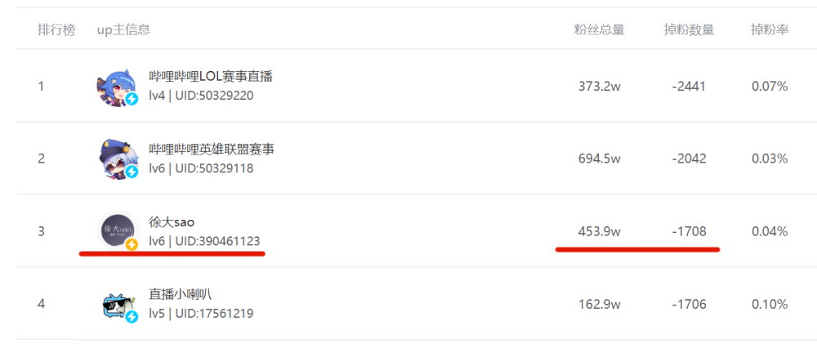The width and height of the screenshot is (817, 344).
Task: Click the 排行榜 column header
Action: [x=56, y=30]
